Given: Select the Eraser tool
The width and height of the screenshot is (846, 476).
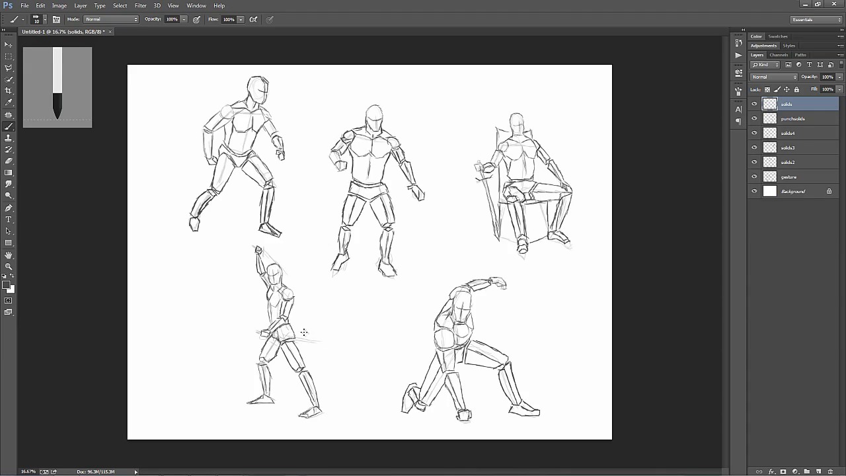Looking at the screenshot, I should (x=9, y=161).
